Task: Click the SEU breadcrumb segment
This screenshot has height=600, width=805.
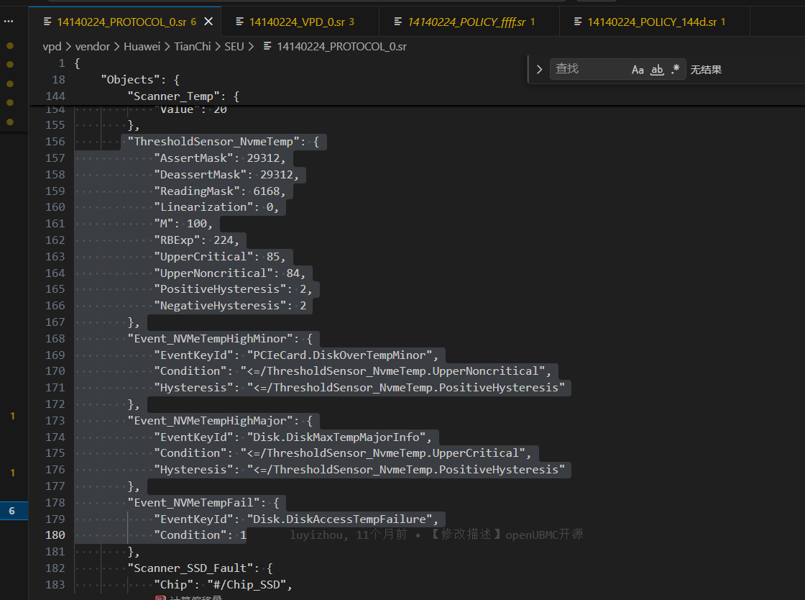Action: click(x=234, y=46)
